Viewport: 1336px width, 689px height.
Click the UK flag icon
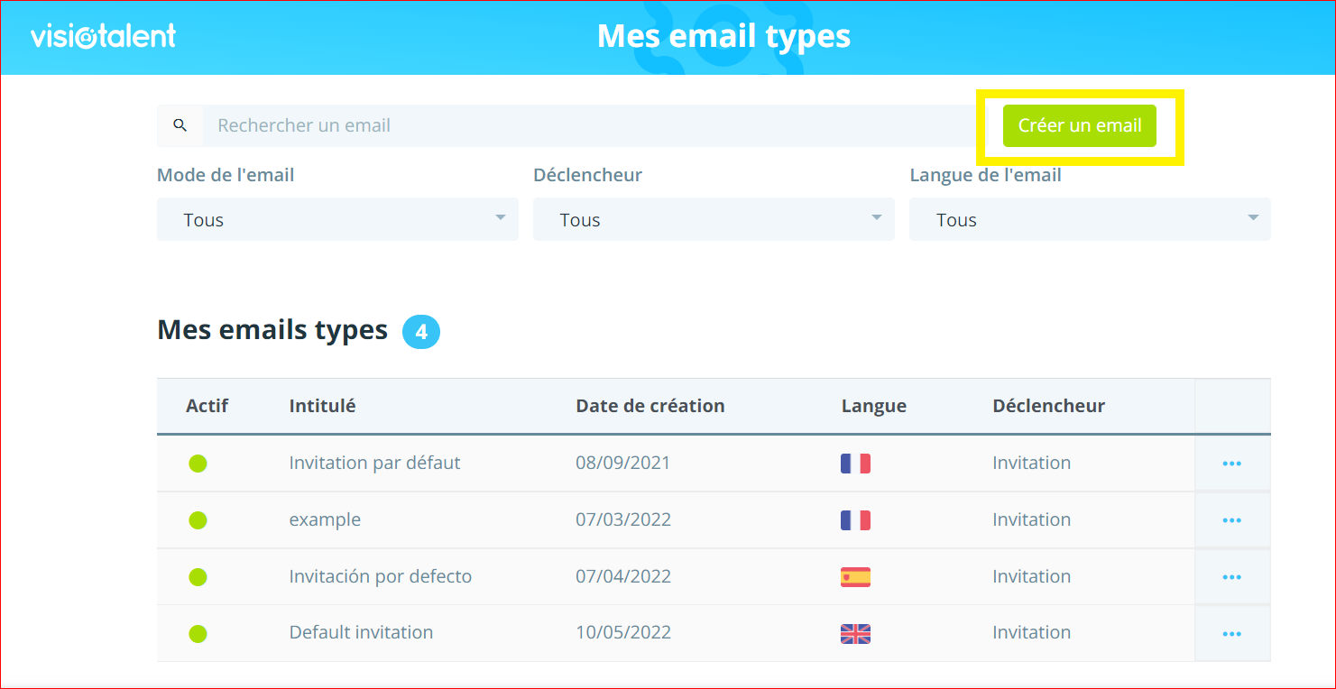pos(855,634)
